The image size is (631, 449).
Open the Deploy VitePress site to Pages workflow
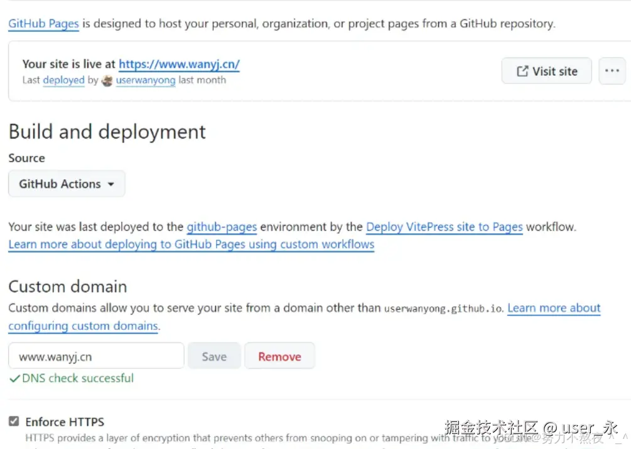click(x=445, y=227)
